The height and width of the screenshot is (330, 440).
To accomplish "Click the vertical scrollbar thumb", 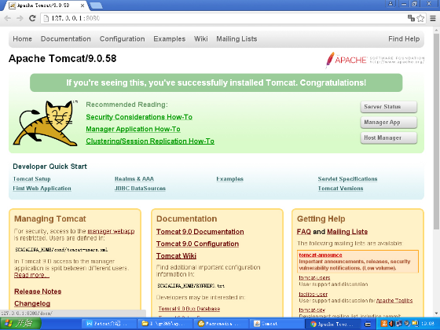I will [x=436, y=131].
